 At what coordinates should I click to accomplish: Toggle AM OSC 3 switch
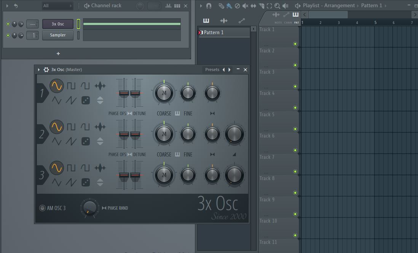point(42,208)
